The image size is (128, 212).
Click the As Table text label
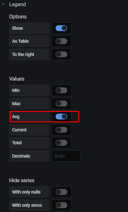tap(20, 41)
